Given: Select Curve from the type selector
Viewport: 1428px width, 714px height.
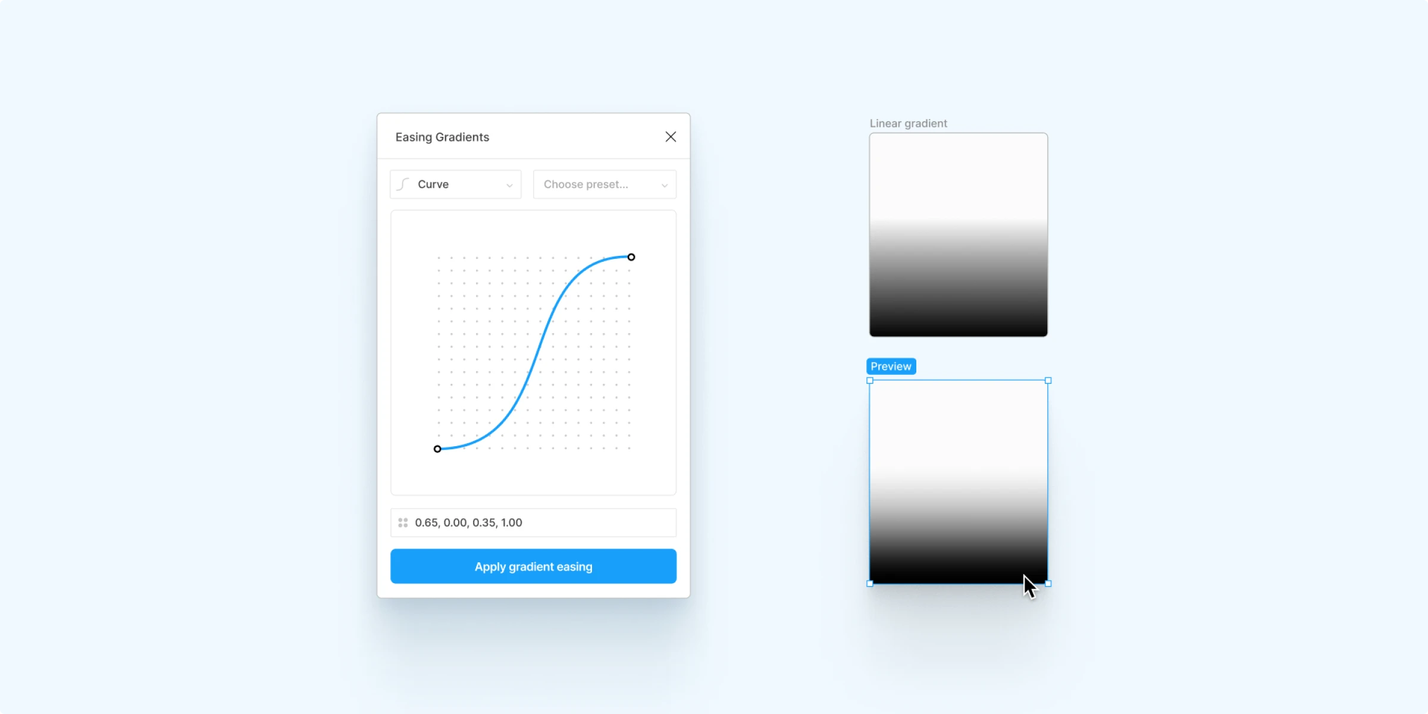Looking at the screenshot, I should pyautogui.click(x=453, y=184).
